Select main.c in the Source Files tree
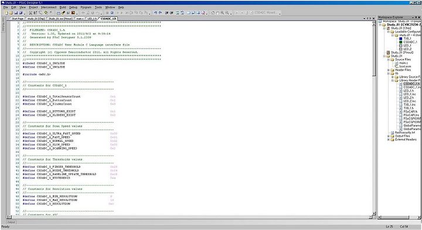 (403, 63)
